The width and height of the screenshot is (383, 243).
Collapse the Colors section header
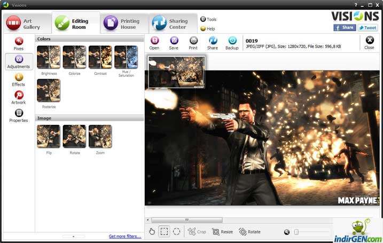point(89,38)
